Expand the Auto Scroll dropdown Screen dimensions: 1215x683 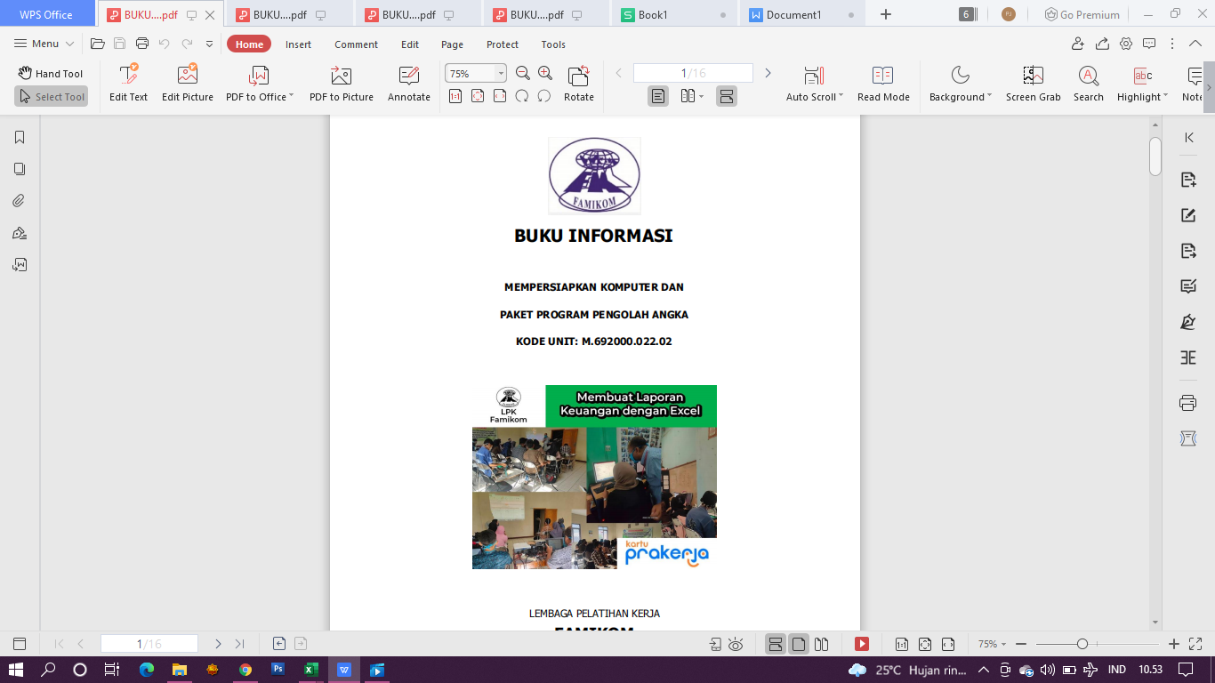click(841, 96)
